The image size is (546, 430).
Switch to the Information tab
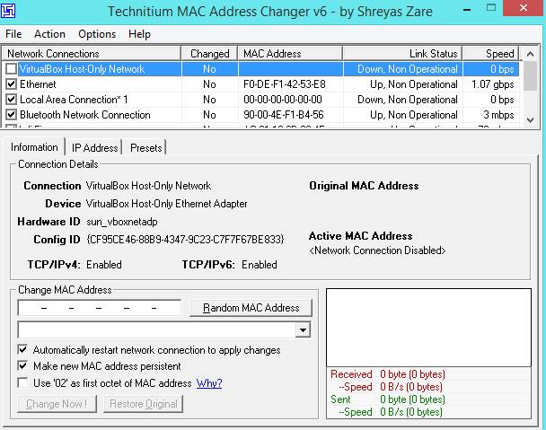(34, 147)
